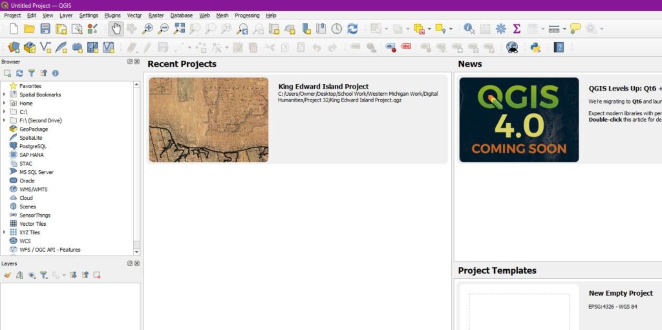Viewport: 662px width, 330px height.
Task: Open Measure tool dropdown arrow
Action: (x=564, y=28)
